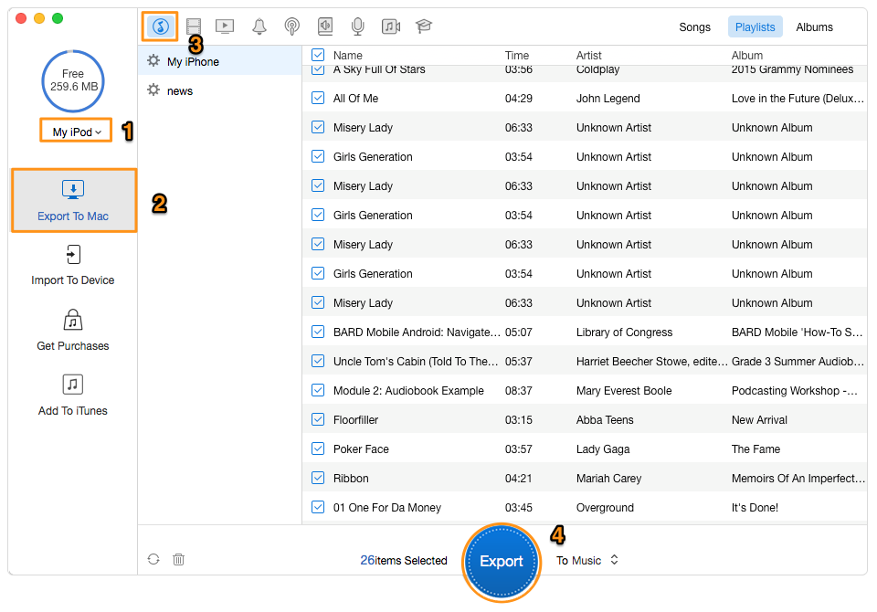Click the song title Poker Face

coord(361,448)
